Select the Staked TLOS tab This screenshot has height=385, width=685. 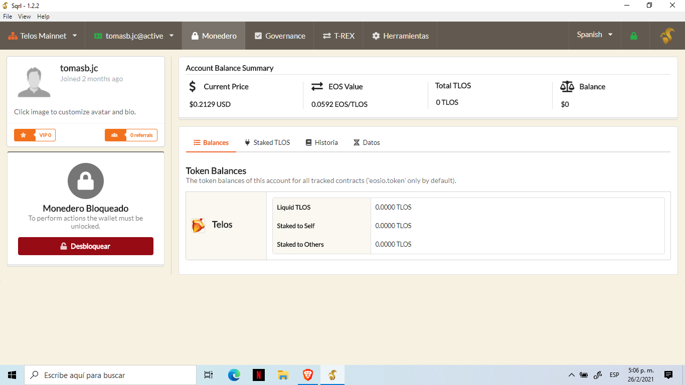[x=267, y=142]
